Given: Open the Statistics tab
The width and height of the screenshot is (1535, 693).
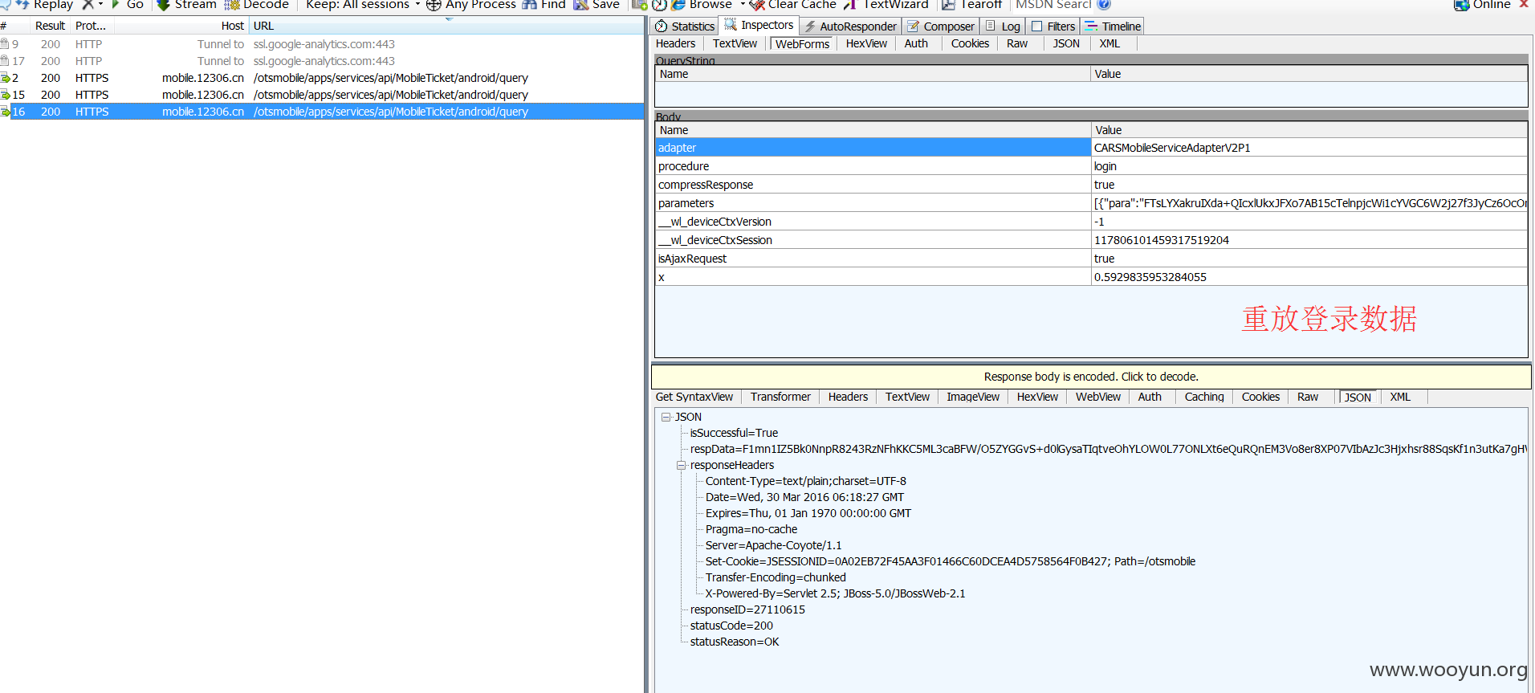Looking at the screenshot, I should [x=685, y=26].
